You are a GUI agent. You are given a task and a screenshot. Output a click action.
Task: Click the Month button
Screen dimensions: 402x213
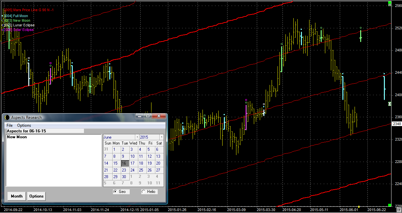[x=16, y=196]
